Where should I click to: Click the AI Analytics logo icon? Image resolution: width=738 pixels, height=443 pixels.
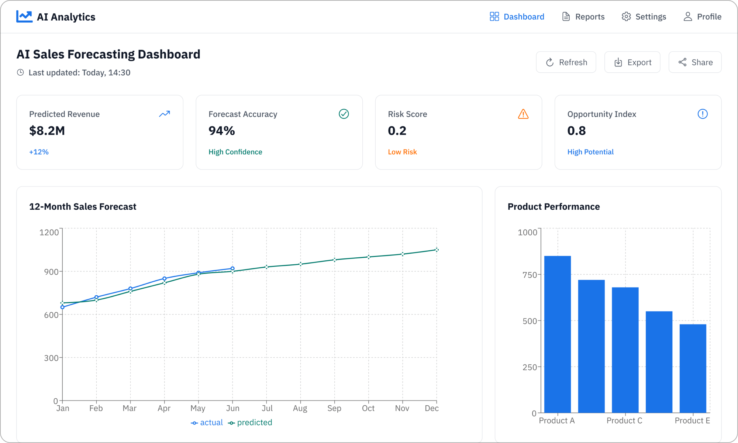click(24, 16)
